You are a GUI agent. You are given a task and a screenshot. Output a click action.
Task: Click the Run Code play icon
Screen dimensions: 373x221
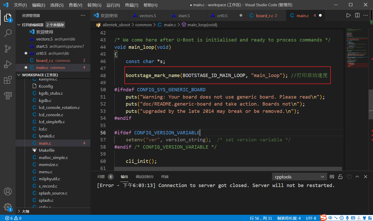(x=348, y=15)
